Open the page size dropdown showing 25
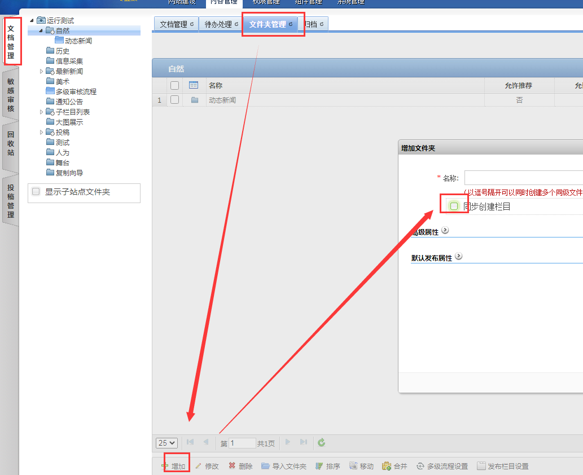Viewport: 583px width, 475px height. pos(166,443)
